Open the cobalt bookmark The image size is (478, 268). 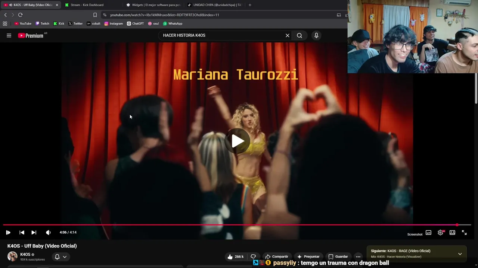[93, 23]
